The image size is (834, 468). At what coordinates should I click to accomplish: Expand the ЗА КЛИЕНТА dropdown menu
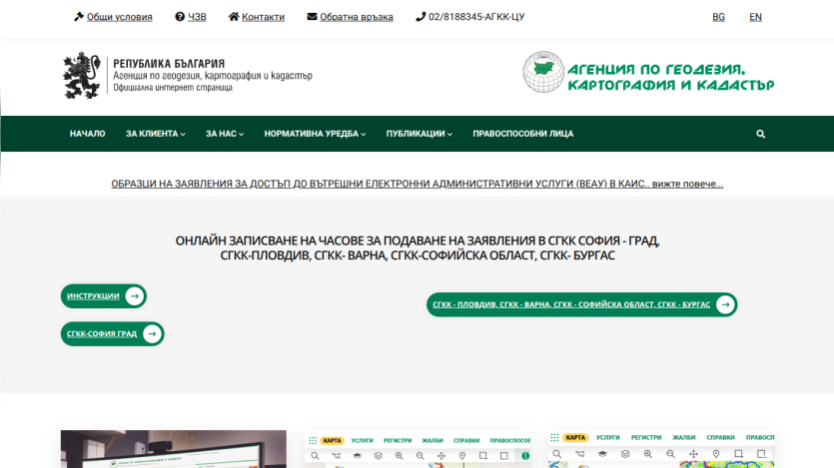[155, 134]
